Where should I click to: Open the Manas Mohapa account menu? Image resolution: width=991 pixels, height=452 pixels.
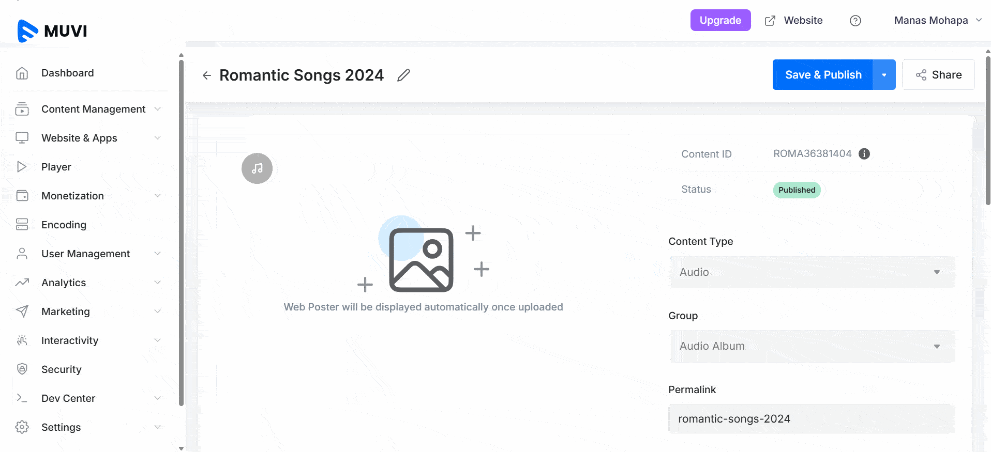[937, 21]
